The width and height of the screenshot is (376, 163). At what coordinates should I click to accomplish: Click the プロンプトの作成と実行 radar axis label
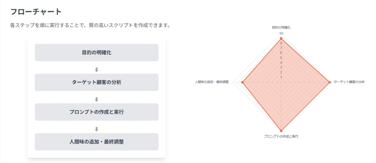click(281, 137)
